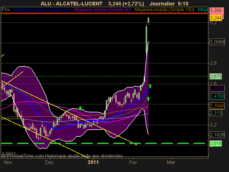Click the yellow 3,244 current price label
The height and width of the screenshot is (172, 229).
pyautogui.click(x=216, y=18)
